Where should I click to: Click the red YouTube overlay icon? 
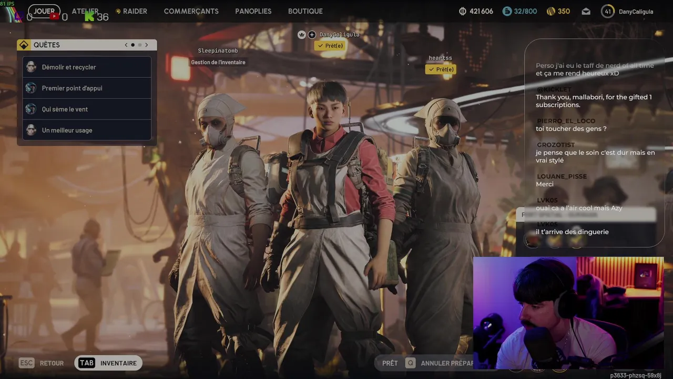54,16
